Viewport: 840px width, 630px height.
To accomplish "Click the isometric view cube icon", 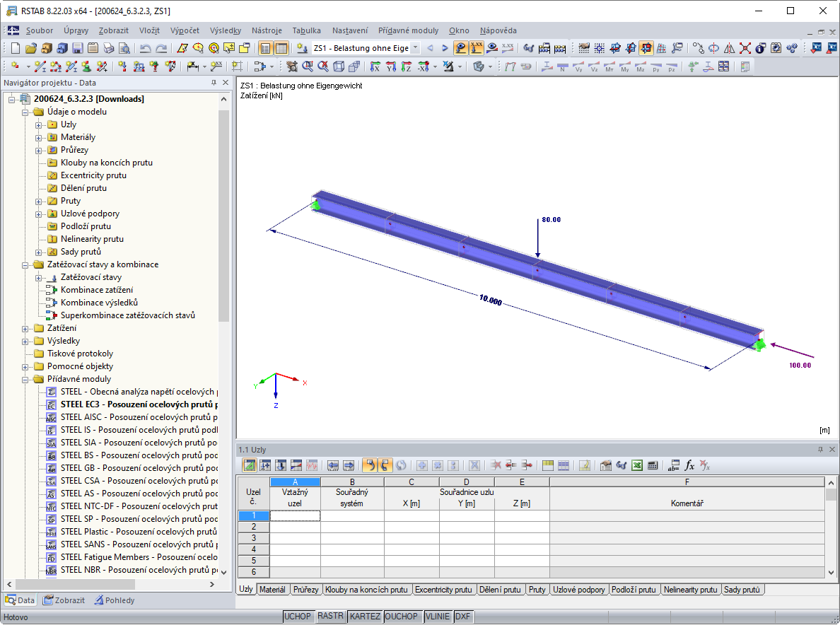I will [339, 66].
